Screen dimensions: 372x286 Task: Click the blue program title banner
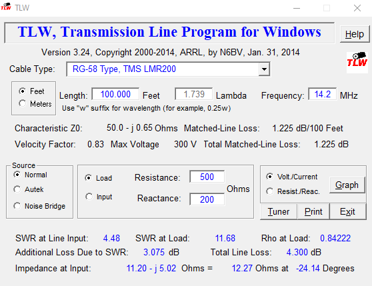click(x=169, y=32)
